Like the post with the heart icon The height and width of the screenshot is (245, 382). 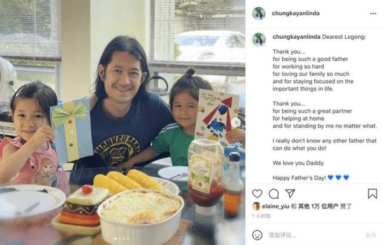click(257, 194)
